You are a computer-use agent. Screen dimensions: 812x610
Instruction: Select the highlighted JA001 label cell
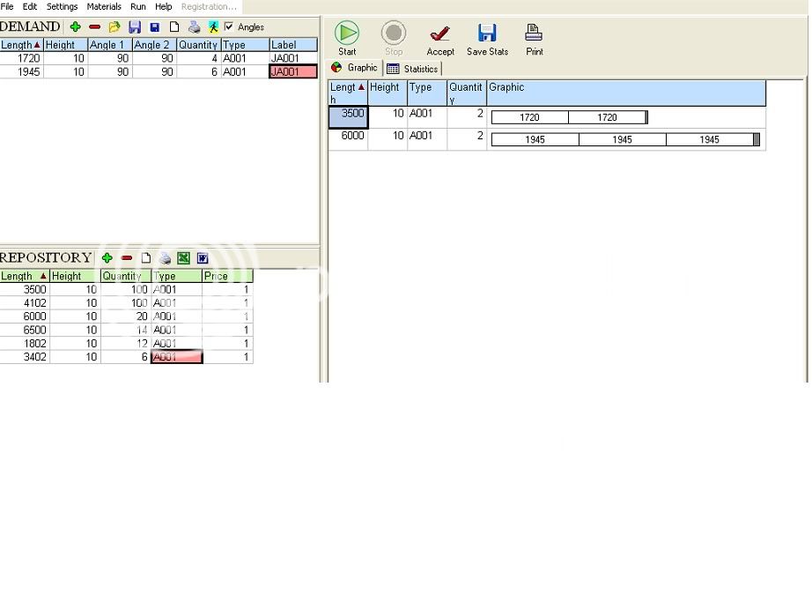[292, 72]
